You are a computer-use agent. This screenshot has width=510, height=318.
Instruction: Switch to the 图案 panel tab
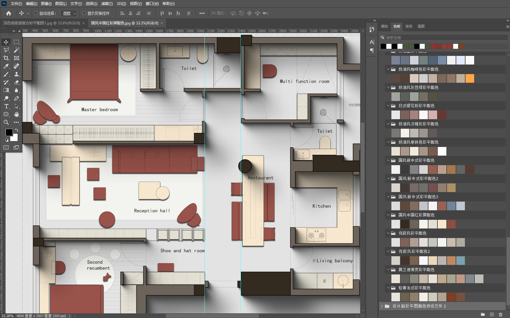point(421,26)
